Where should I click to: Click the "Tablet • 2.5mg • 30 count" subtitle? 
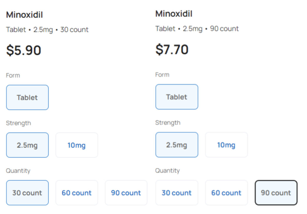[x=47, y=30]
